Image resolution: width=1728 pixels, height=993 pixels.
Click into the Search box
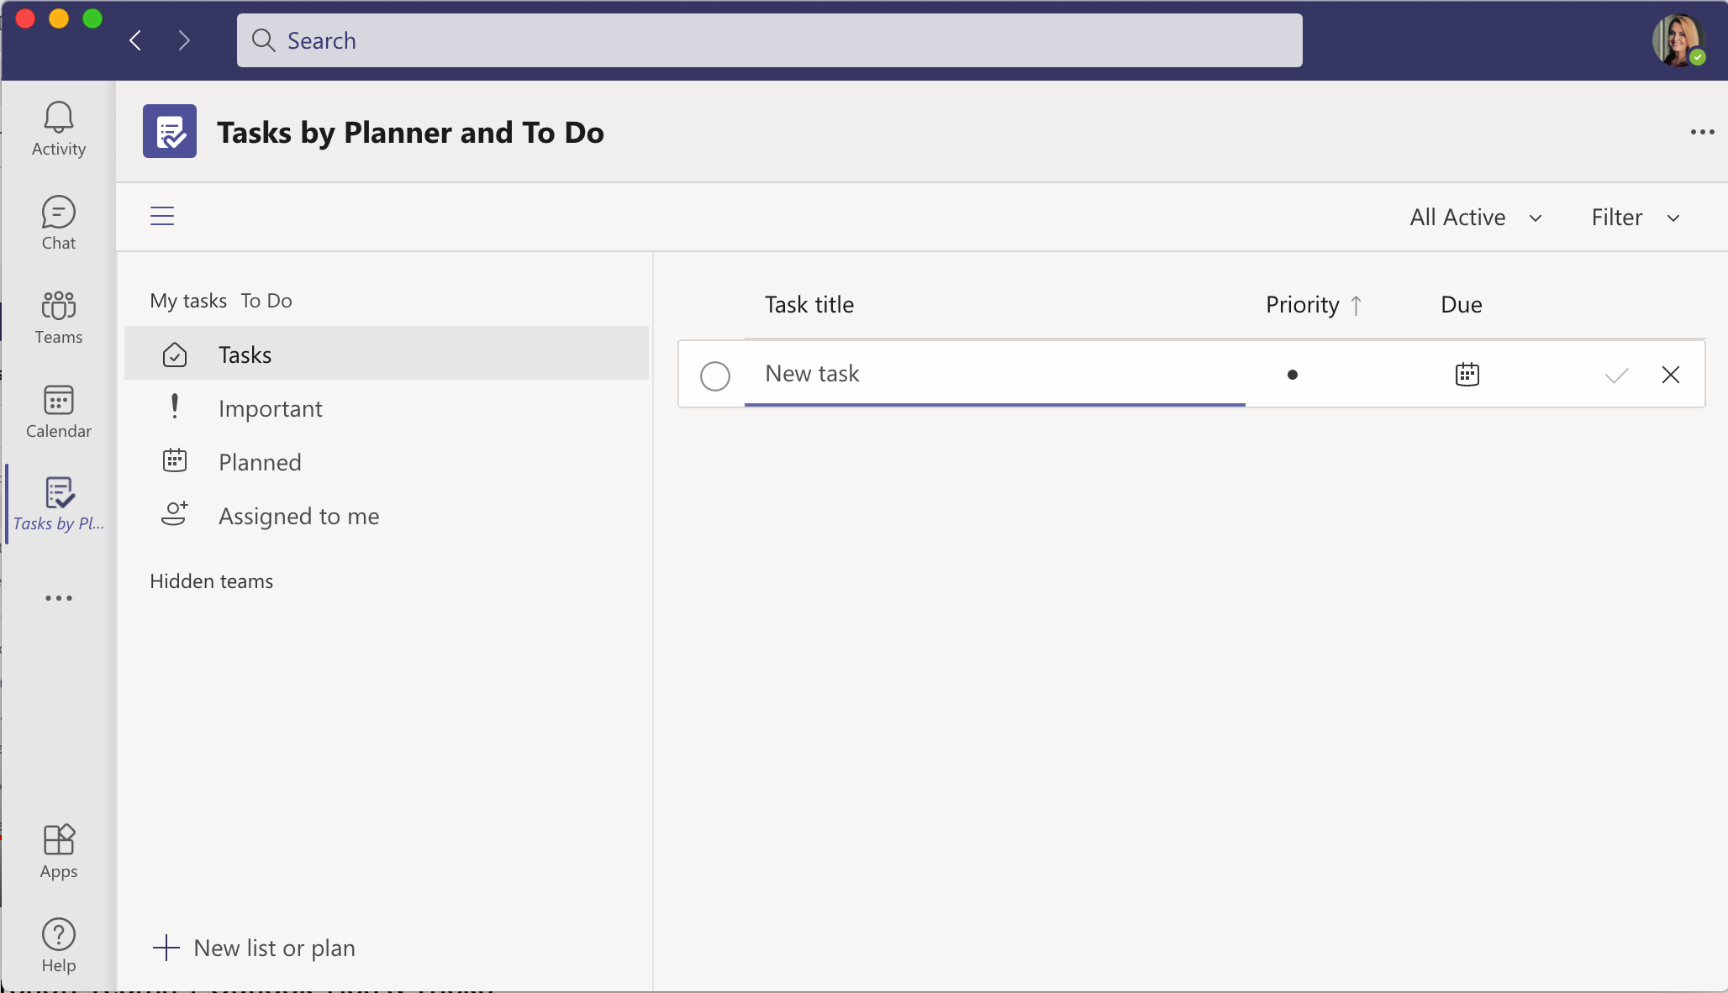pos(769,40)
